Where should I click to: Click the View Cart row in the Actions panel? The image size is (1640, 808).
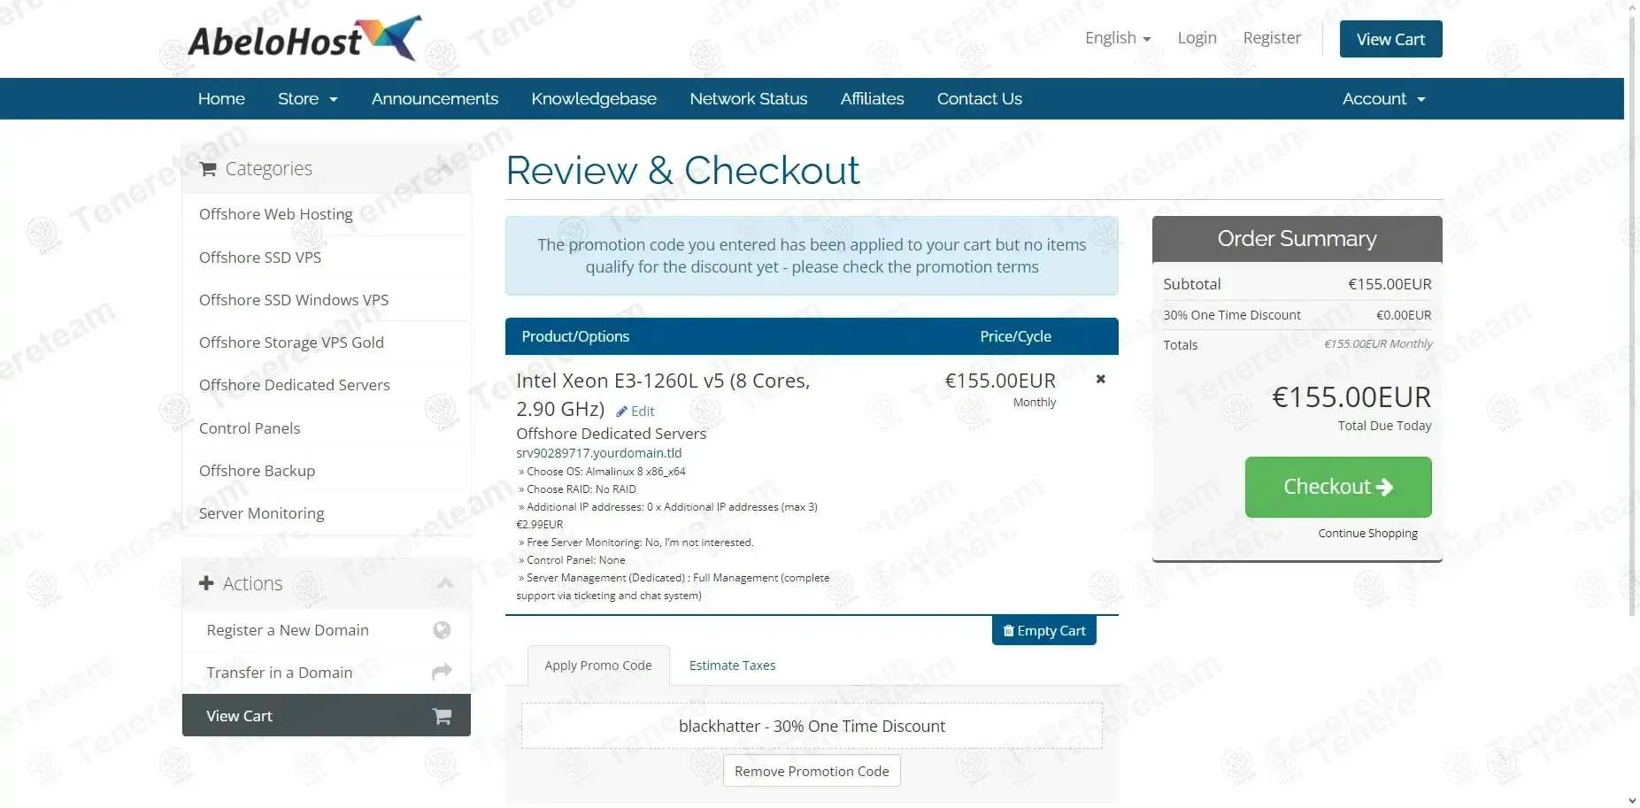(326, 715)
